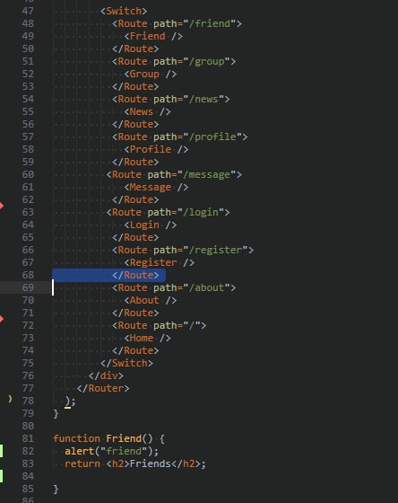
Task: Click line number 47 in the gutter
Action: click(x=28, y=11)
